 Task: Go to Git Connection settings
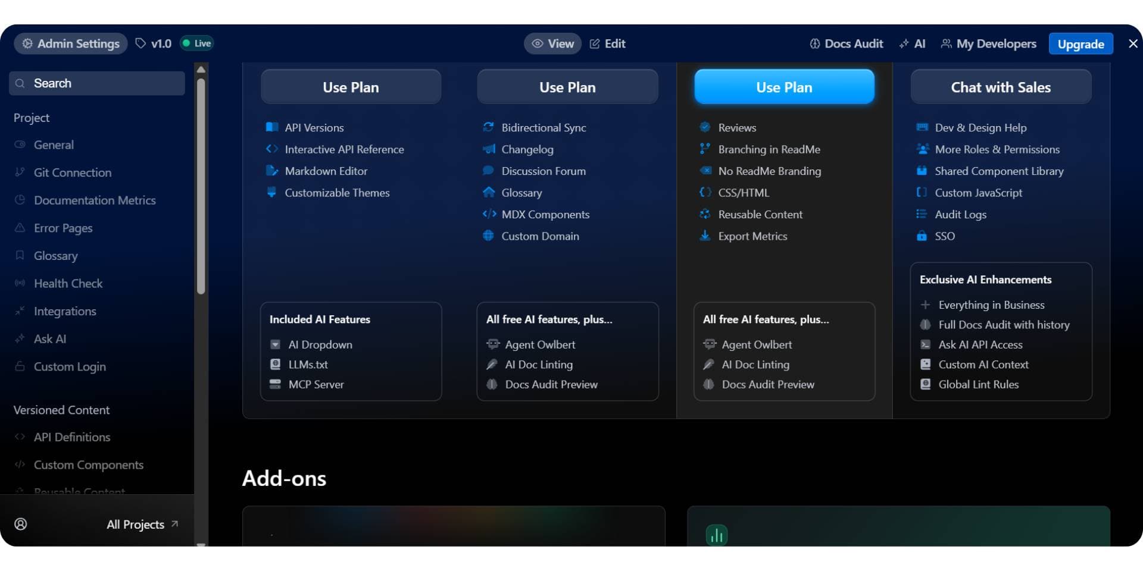[x=73, y=172]
